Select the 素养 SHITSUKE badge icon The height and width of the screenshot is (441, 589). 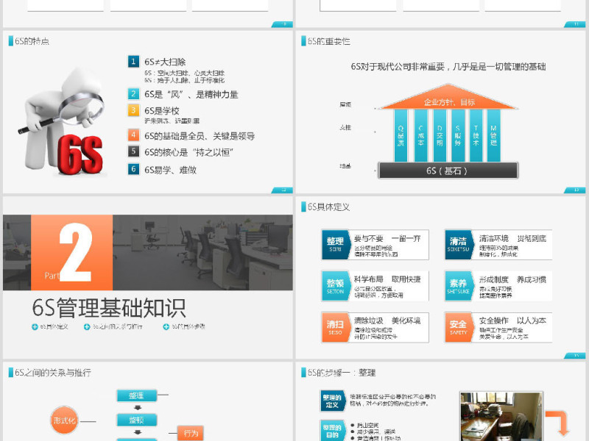coord(458,286)
